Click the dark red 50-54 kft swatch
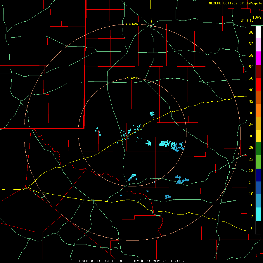 pyautogui.click(x=258, y=72)
